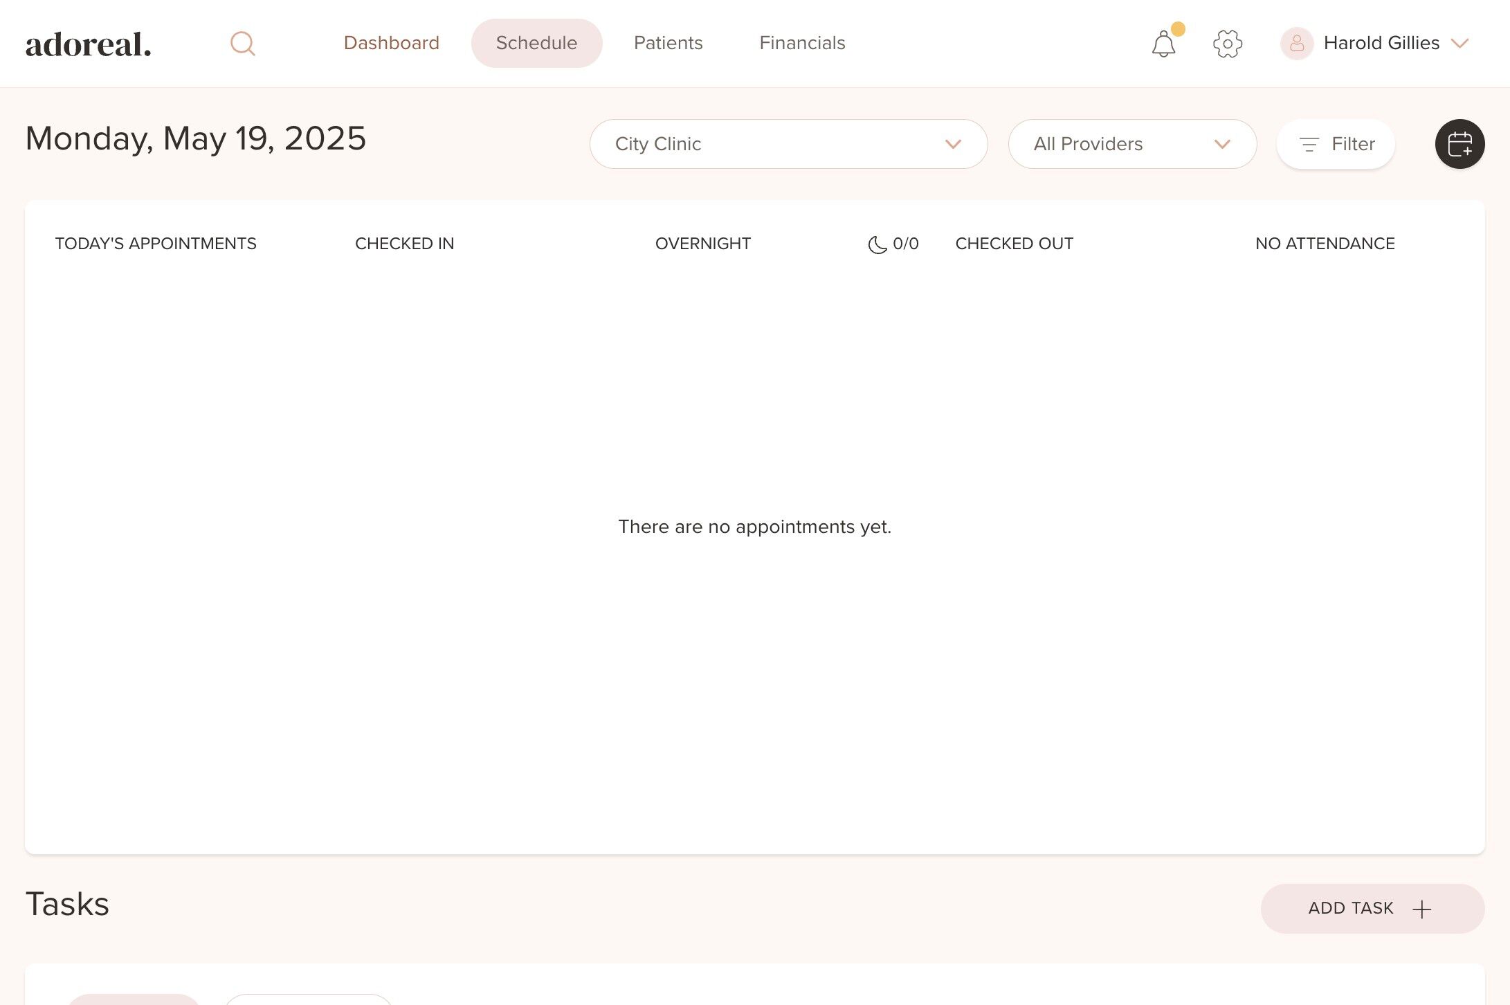Click Harold Gillies' profile avatar
1510x1005 pixels.
click(1297, 44)
